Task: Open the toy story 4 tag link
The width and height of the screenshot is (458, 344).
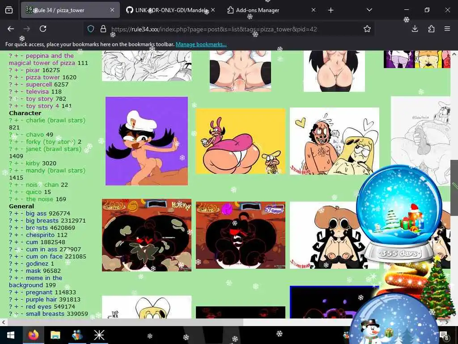Action: (x=42, y=106)
